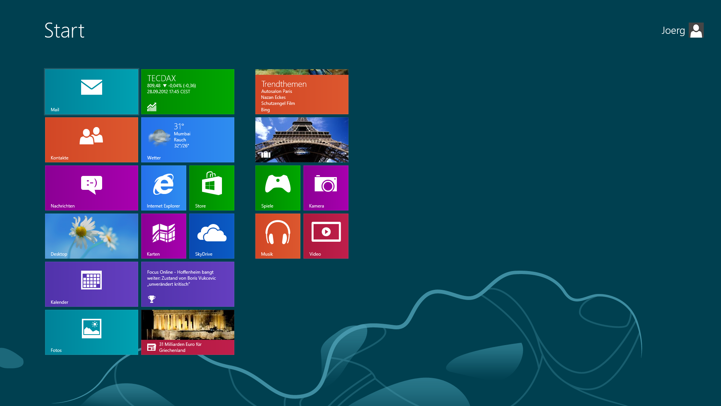Click the '31°' temperature text
The height and width of the screenshot is (406, 721).
pyautogui.click(x=179, y=126)
